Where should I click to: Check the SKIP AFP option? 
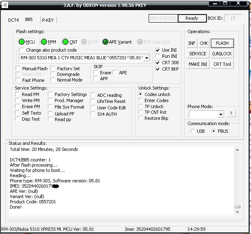pyautogui.click(x=96, y=79)
